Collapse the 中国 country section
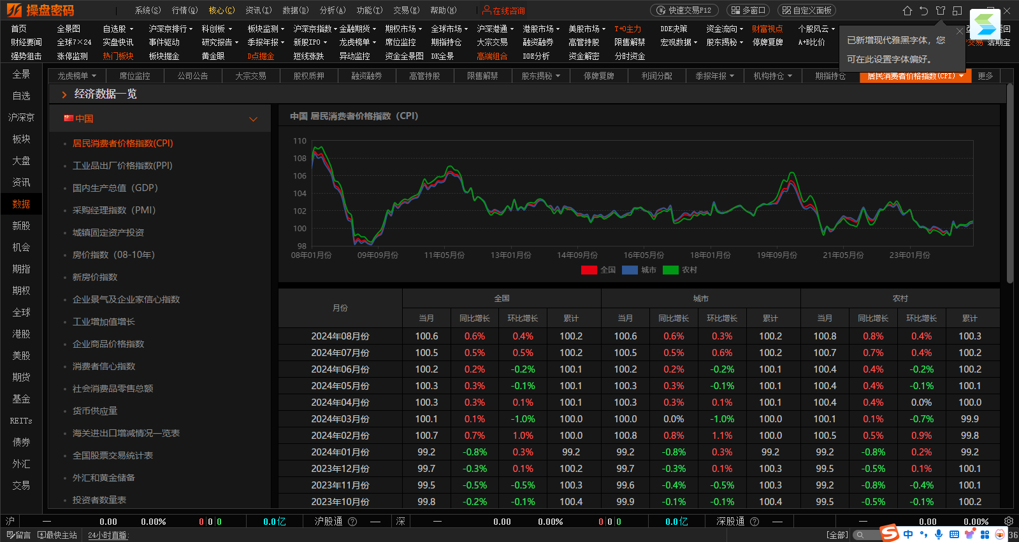Image resolution: width=1019 pixels, height=542 pixels. (x=253, y=119)
